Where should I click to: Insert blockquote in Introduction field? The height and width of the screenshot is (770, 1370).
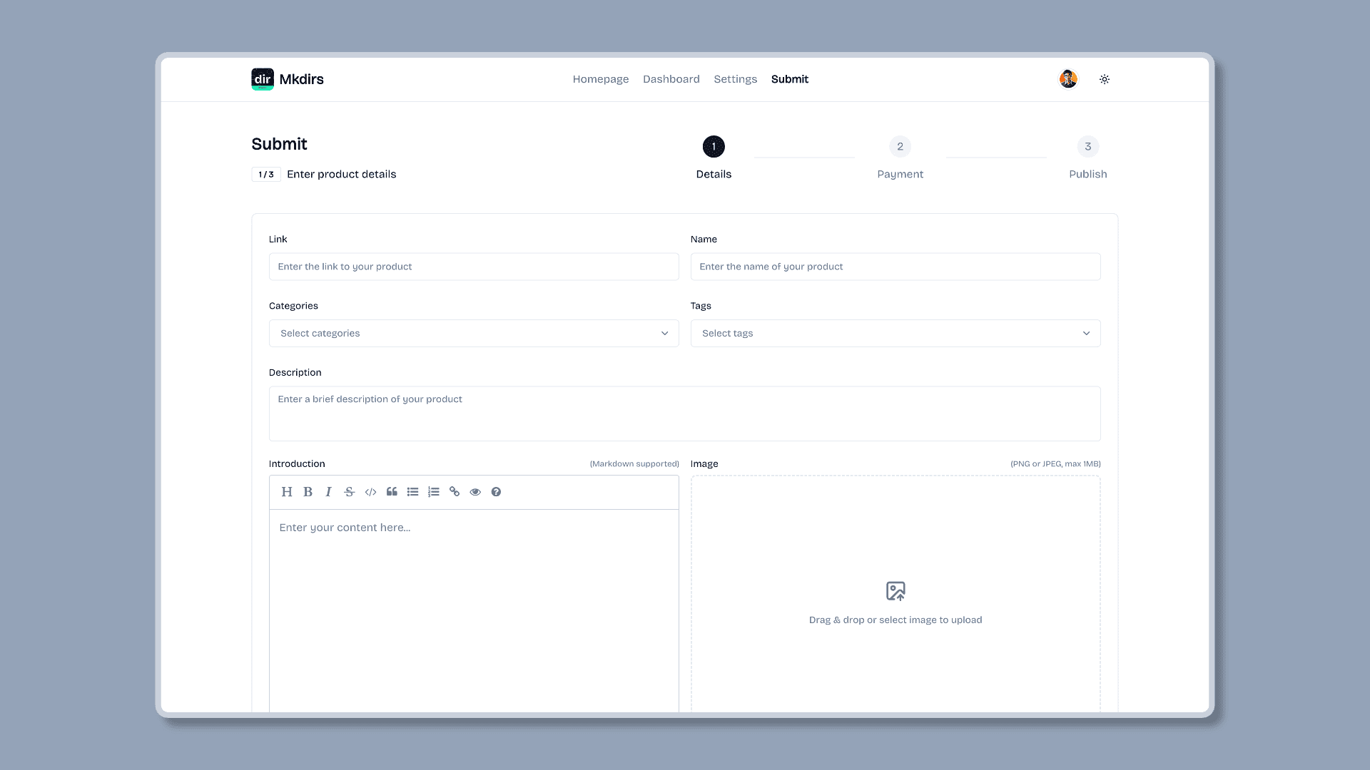tap(392, 492)
